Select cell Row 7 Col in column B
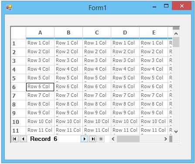The image size is (195, 164). (68, 96)
